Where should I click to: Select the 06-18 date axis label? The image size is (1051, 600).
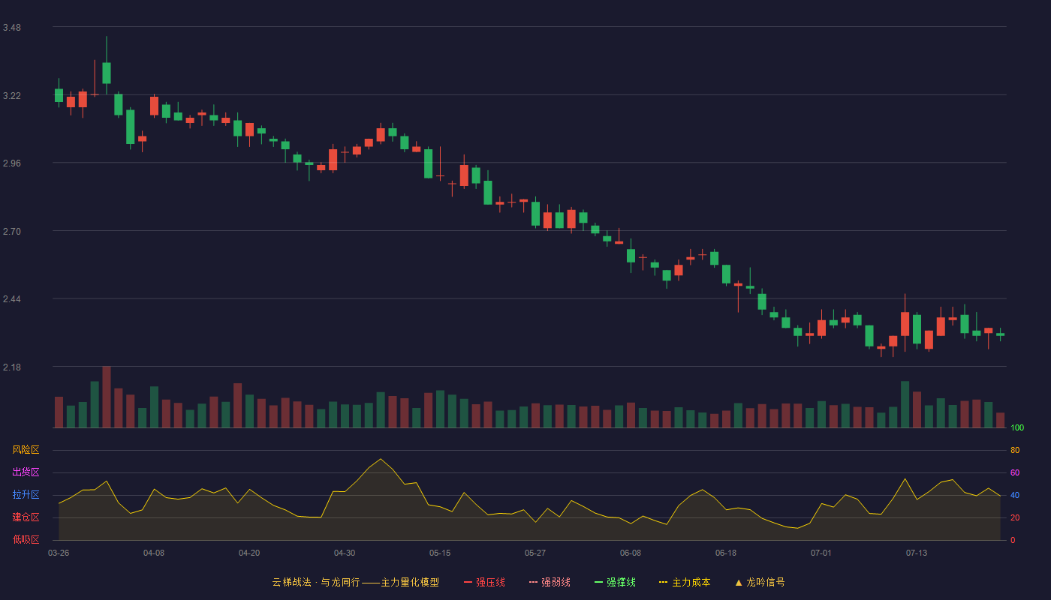point(726,553)
